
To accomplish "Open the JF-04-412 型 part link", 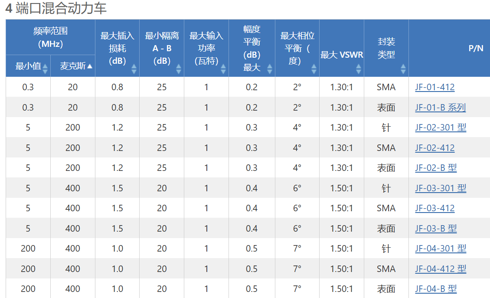I will [x=441, y=269].
